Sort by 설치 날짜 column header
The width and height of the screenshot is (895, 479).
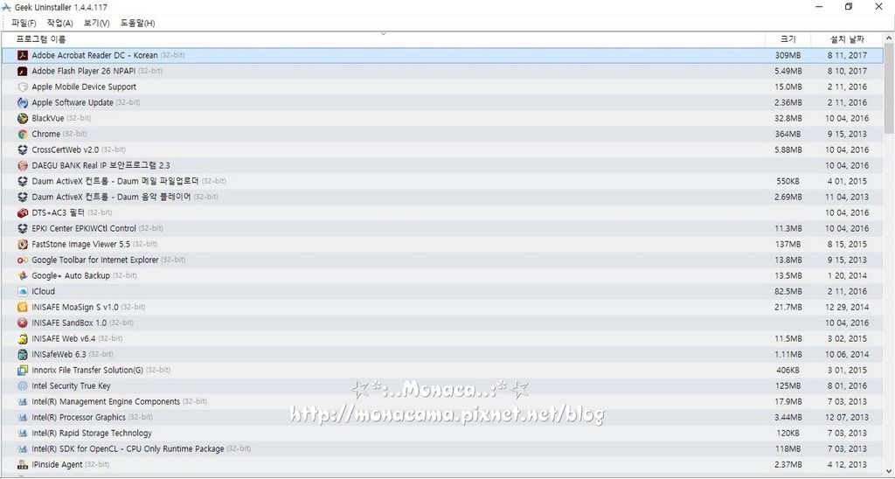click(x=847, y=39)
